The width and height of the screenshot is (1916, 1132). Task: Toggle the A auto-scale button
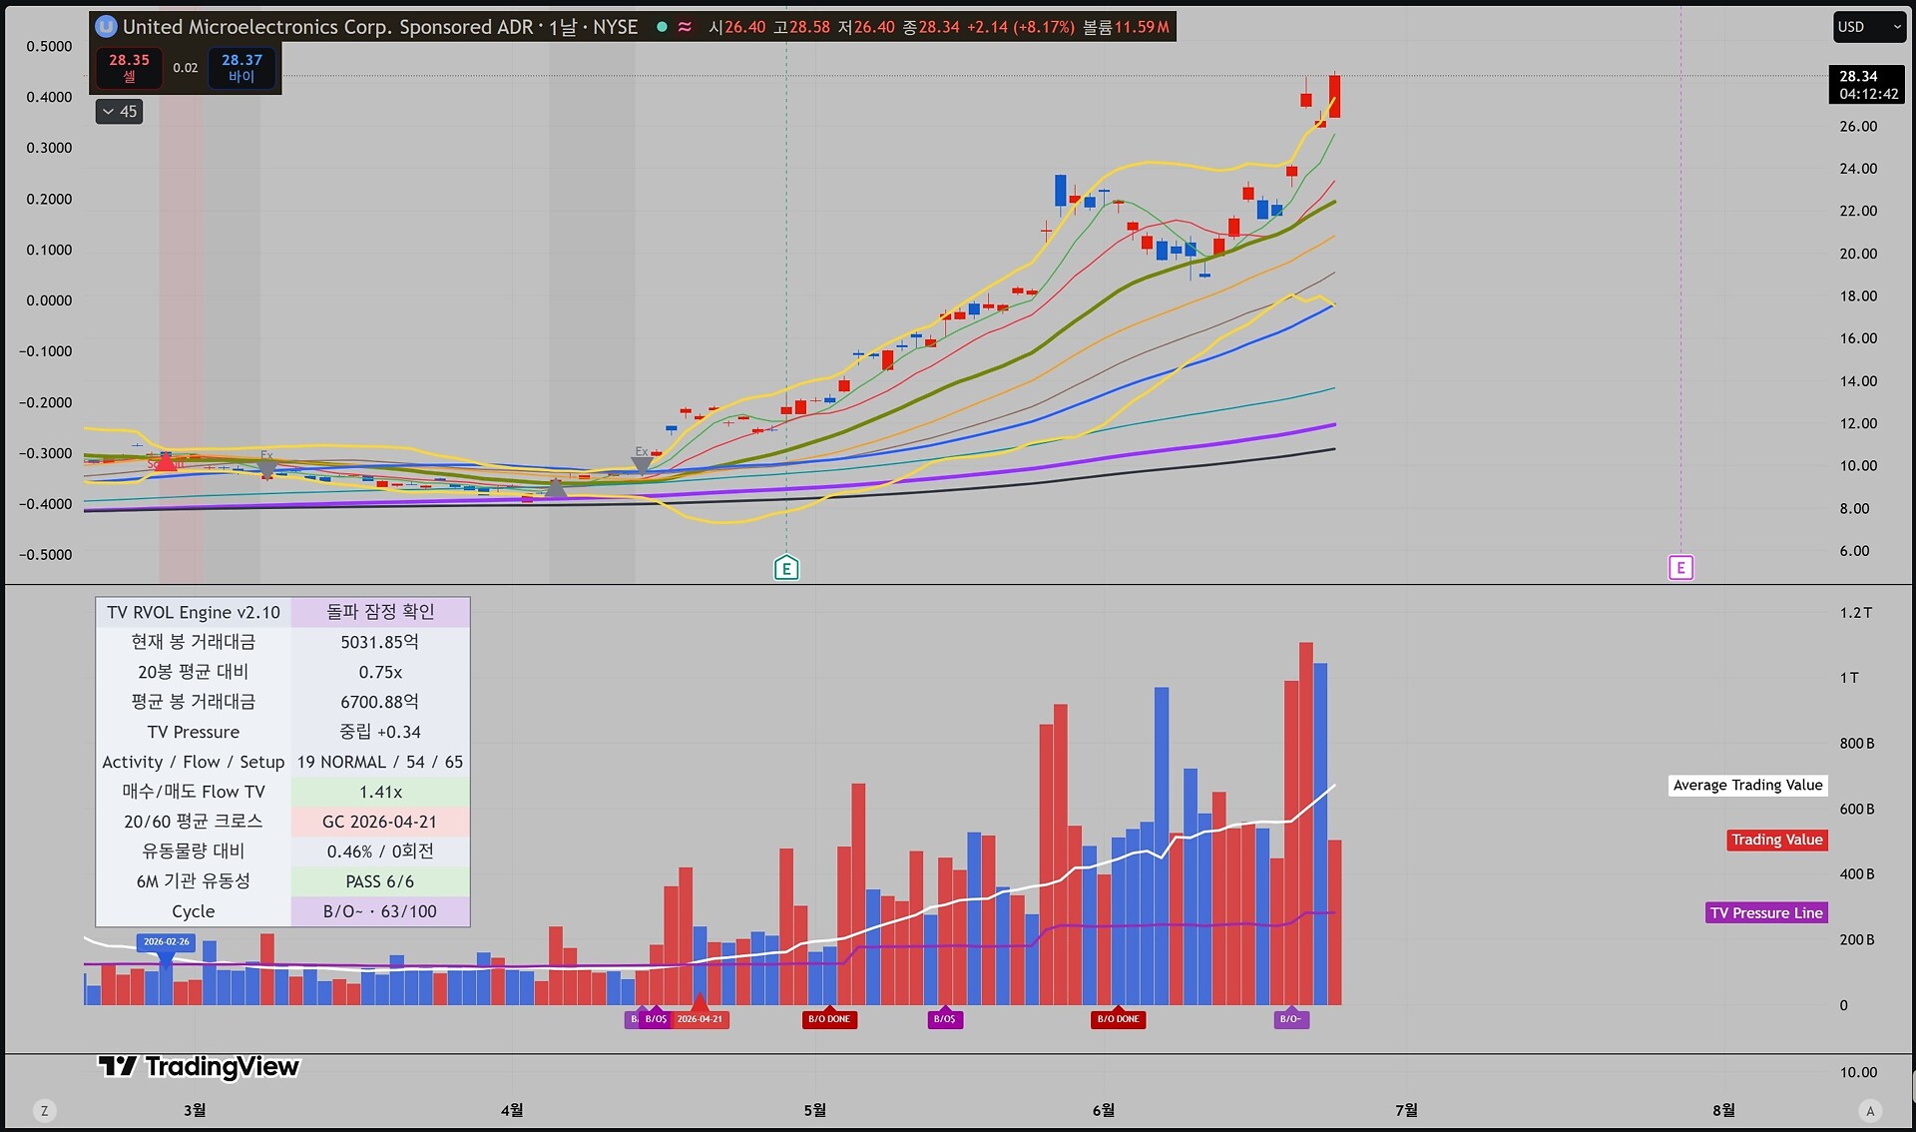(1870, 1110)
